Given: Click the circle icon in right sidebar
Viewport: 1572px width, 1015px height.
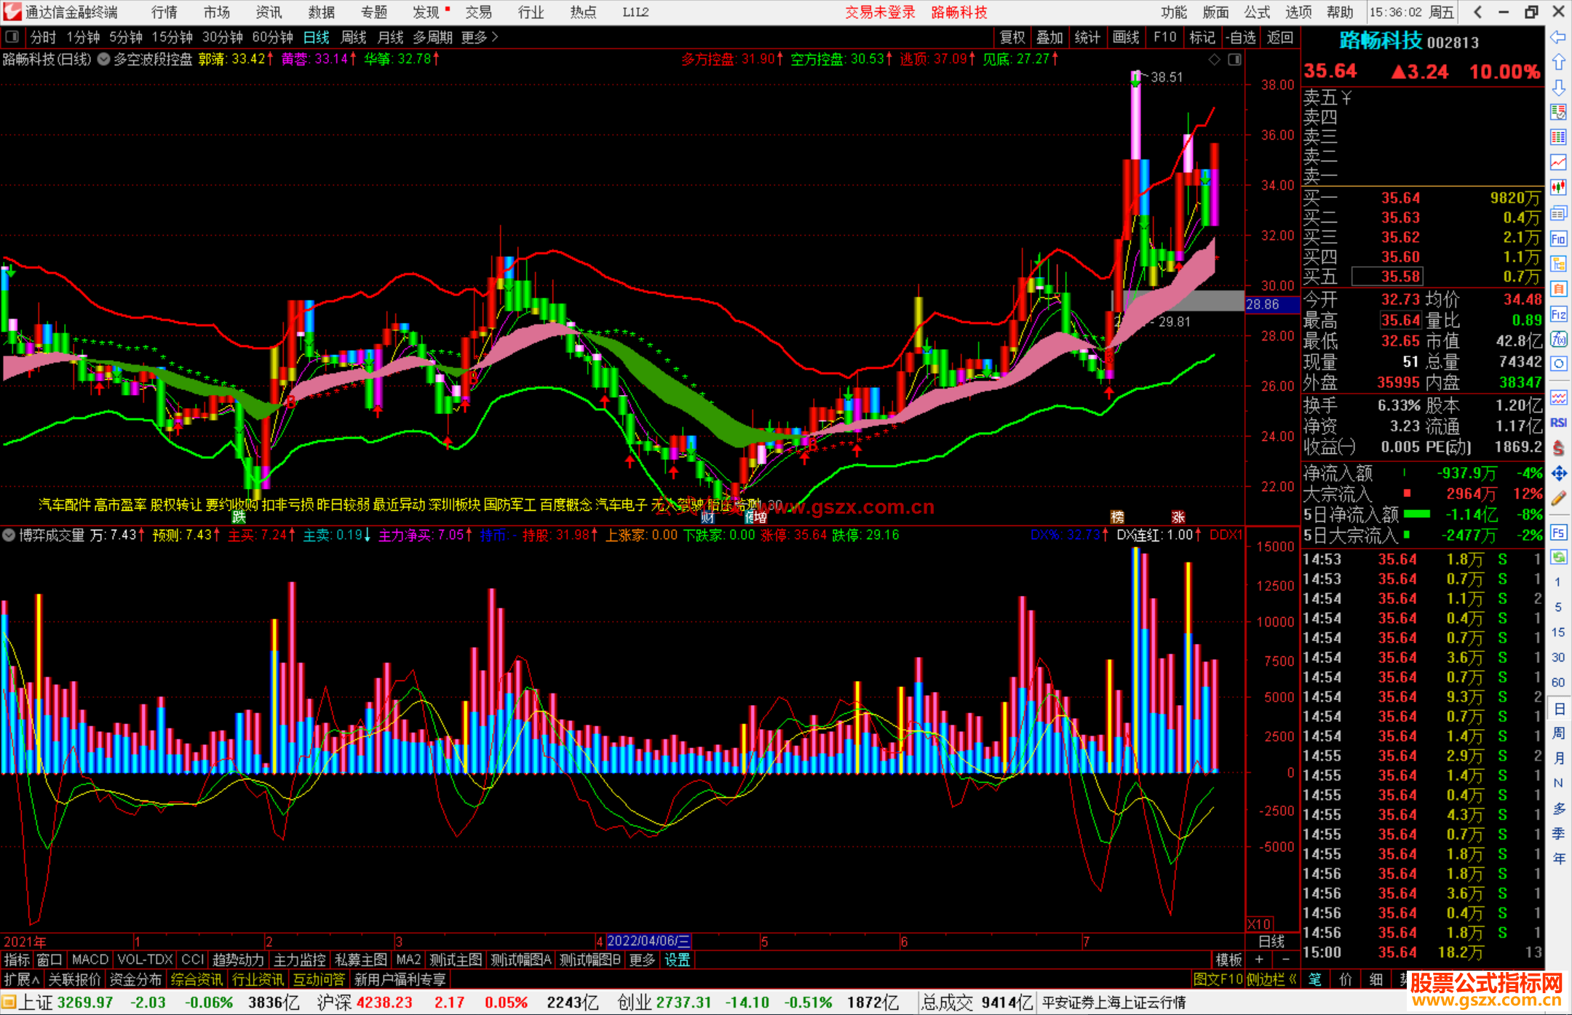Looking at the screenshot, I should point(1558,364).
